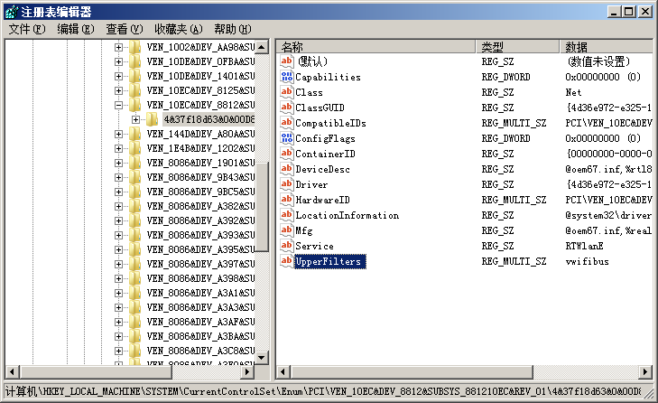The image size is (658, 403).
Task: Select the DeviceDesc value name
Action: click(x=322, y=169)
